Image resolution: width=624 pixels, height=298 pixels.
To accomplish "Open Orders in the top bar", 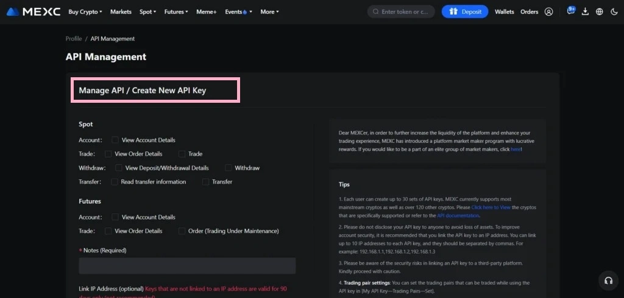I will coord(530,12).
